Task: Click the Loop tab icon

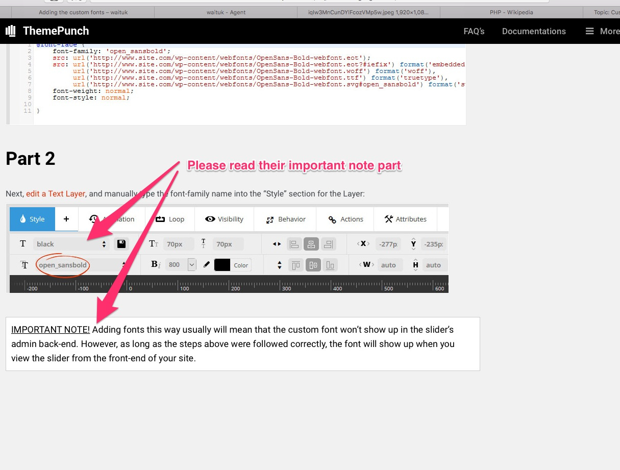Action: (x=160, y=219)
